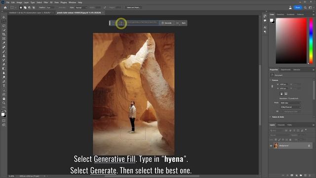
Task: Select the Gradient tool
Action: [4, 69]
